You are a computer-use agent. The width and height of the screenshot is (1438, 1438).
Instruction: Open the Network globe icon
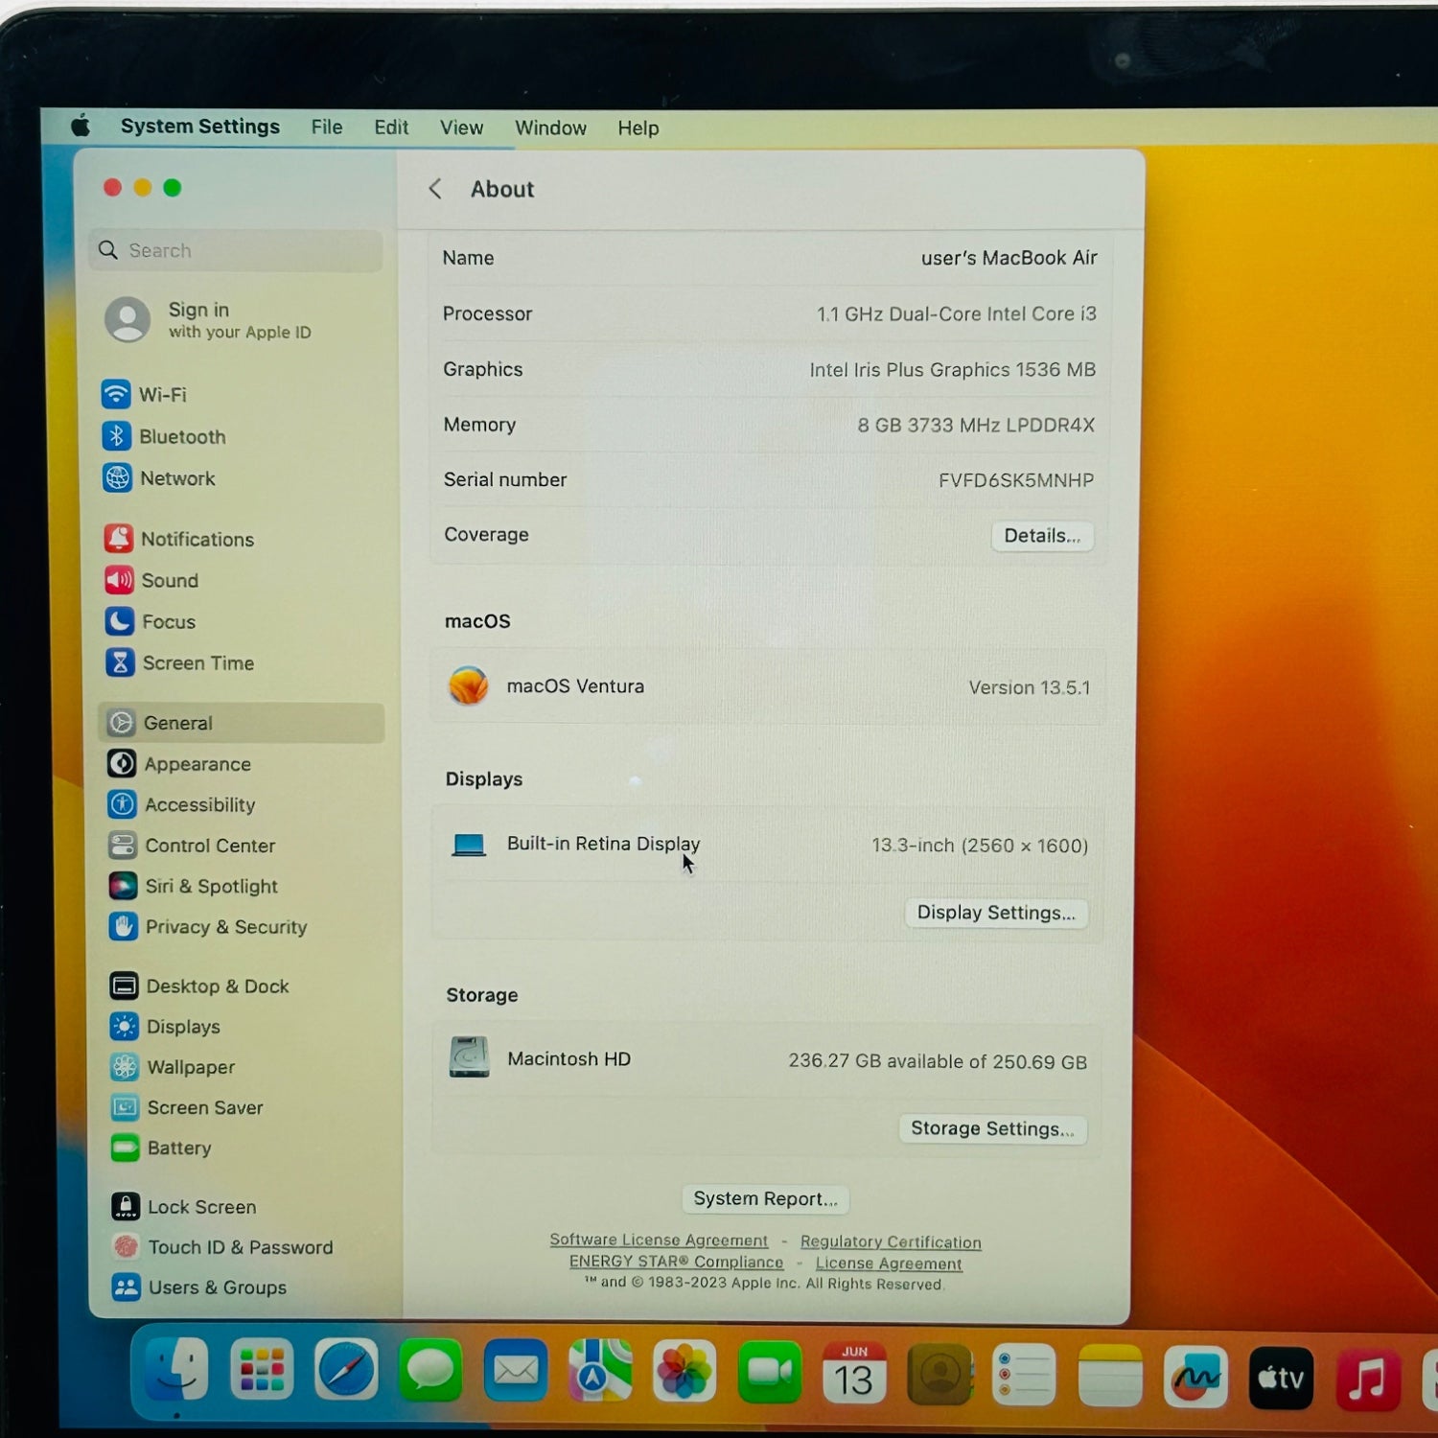118,477
